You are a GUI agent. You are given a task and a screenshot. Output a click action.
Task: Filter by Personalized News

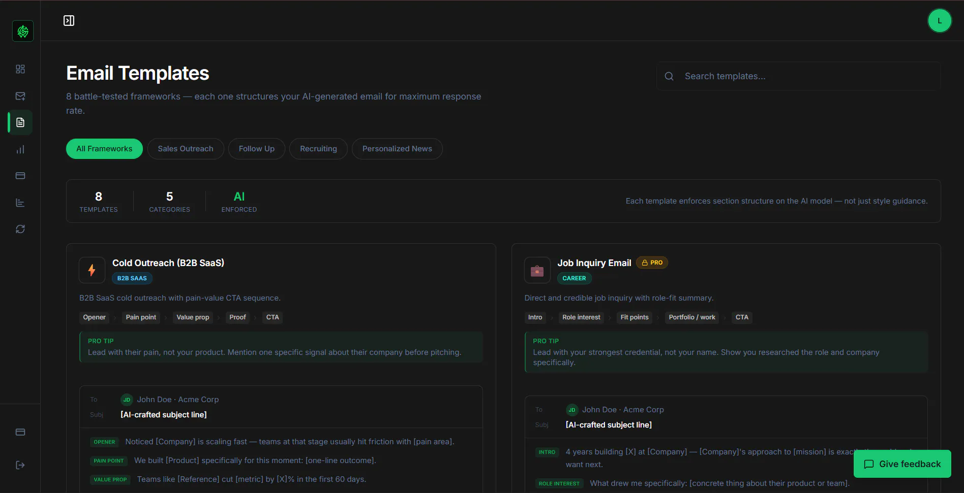coord(397,149)
